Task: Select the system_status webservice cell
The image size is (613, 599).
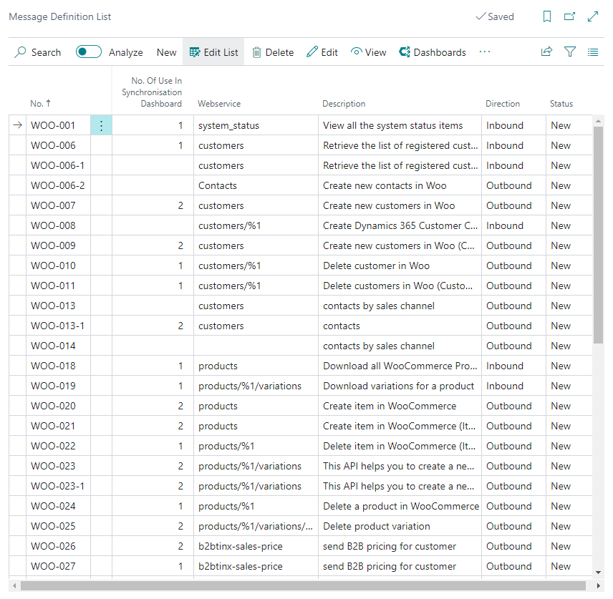Action: click(x=256, y=125)
